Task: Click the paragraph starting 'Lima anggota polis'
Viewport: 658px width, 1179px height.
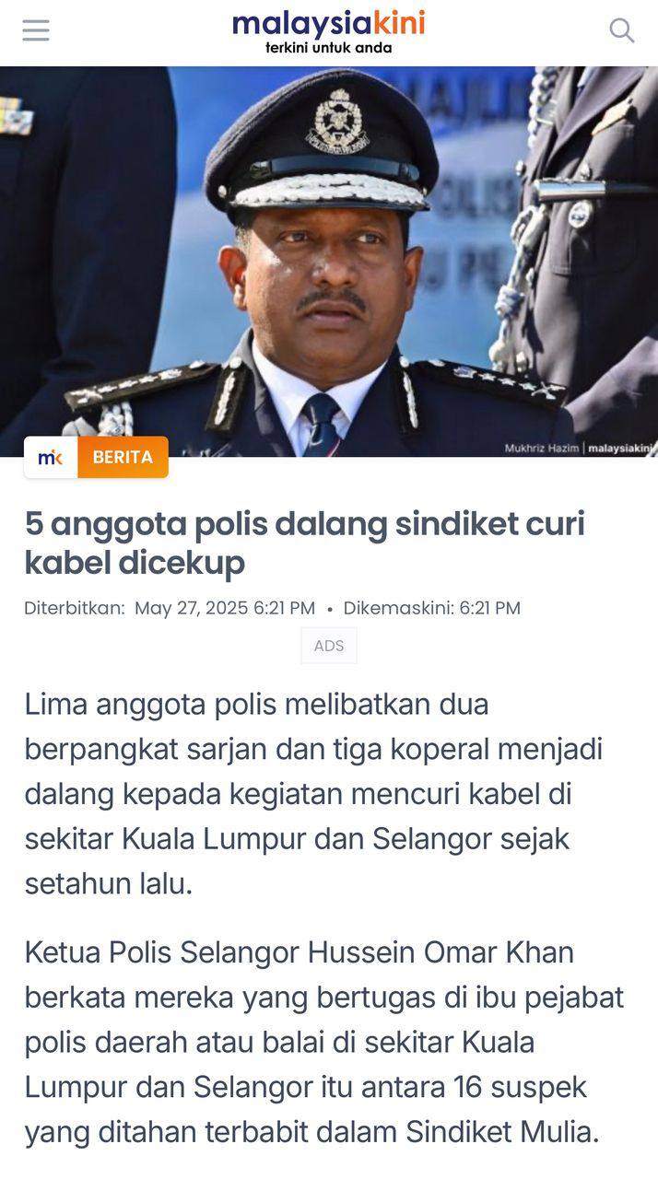Action: (313, 794)
